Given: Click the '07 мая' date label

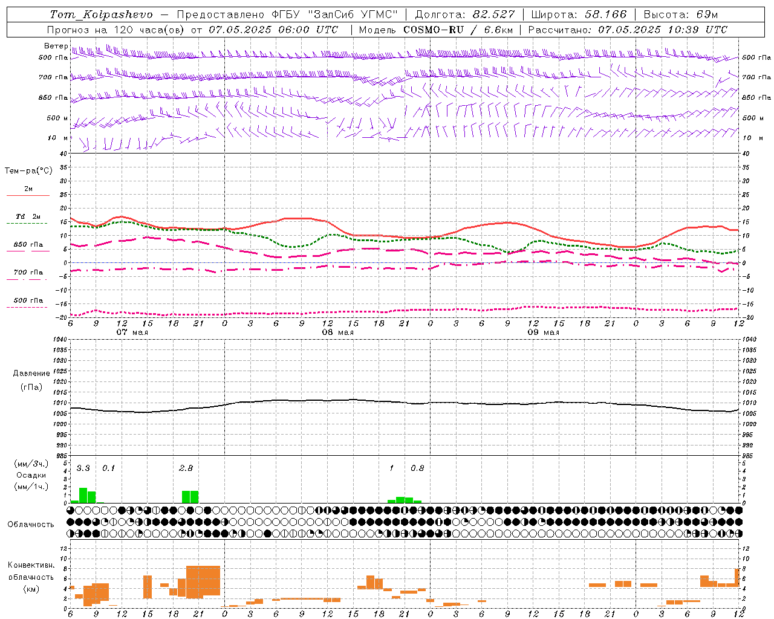Looking at the screenshot, I should click(x=132, y=332).
